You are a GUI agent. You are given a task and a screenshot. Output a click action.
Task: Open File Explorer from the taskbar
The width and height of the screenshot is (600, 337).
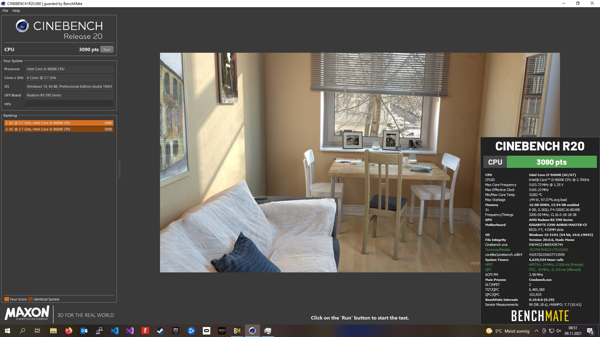[53, 331]
